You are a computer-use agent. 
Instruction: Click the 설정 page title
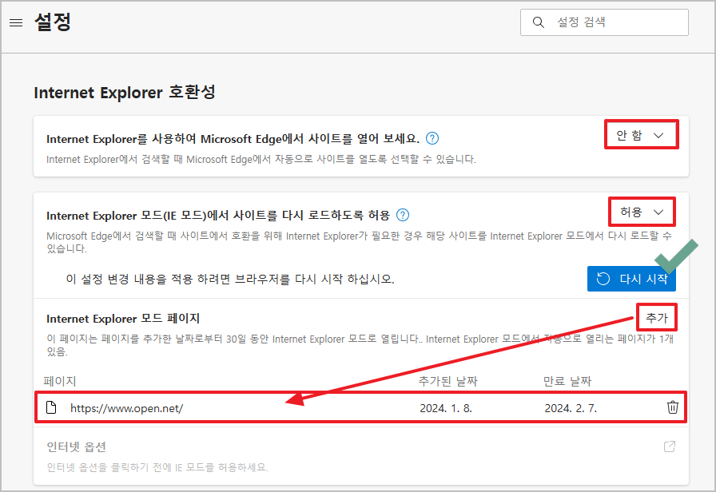click(x=53, y=22)
